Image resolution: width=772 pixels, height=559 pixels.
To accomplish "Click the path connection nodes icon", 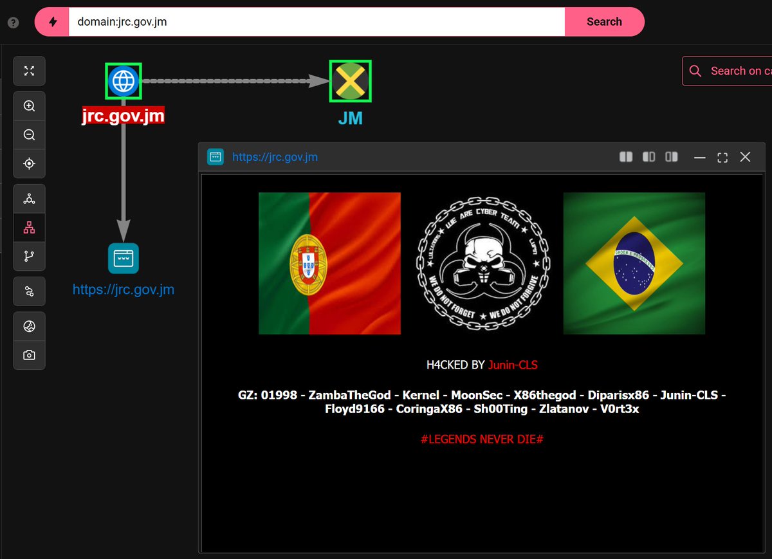I will (x=29, y=291).
